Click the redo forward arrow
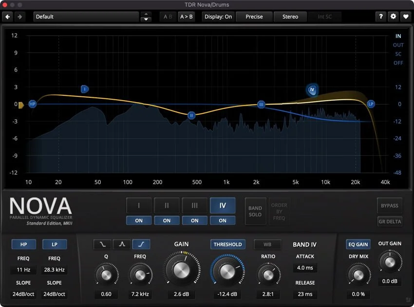This screenshot has width=414, height=307. 20,17
